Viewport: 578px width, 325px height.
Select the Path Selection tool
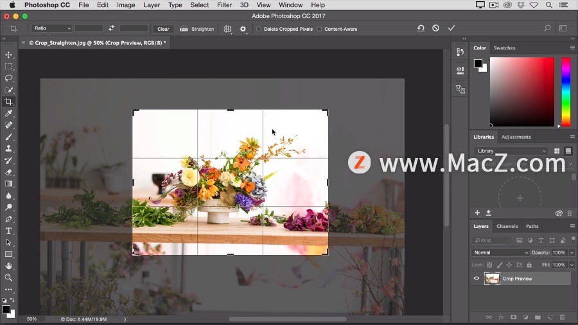point(8,242)
